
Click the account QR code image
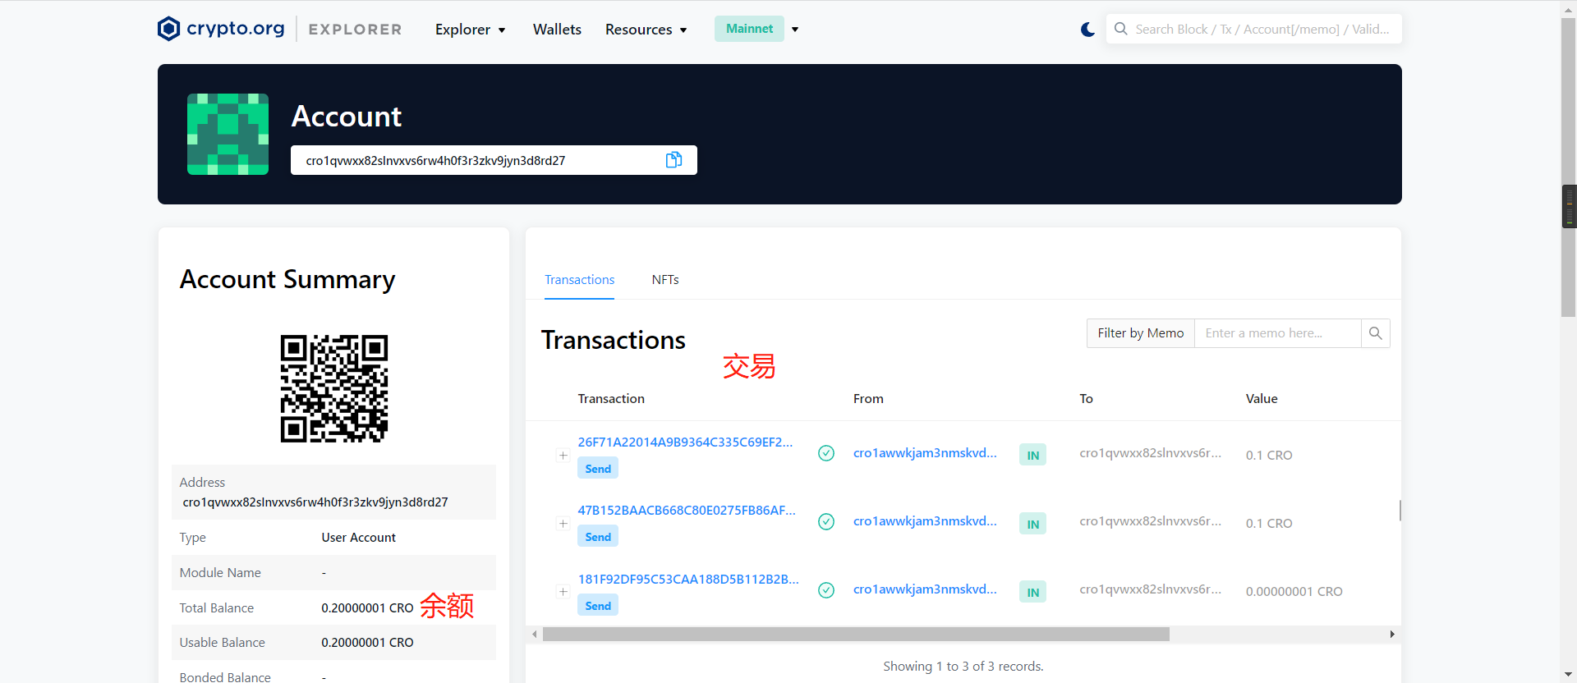pos(333,388)
